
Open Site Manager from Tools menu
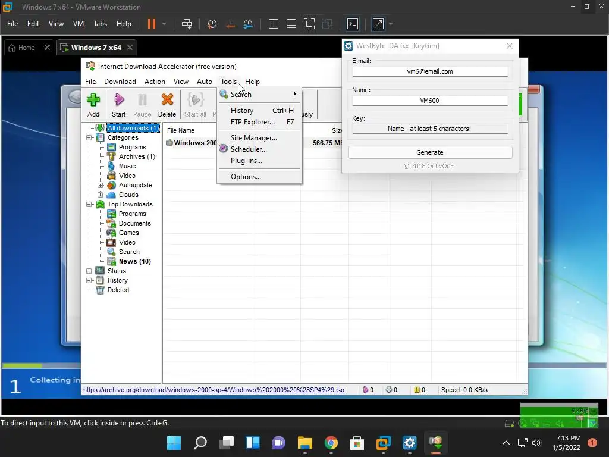pos(259,138)
